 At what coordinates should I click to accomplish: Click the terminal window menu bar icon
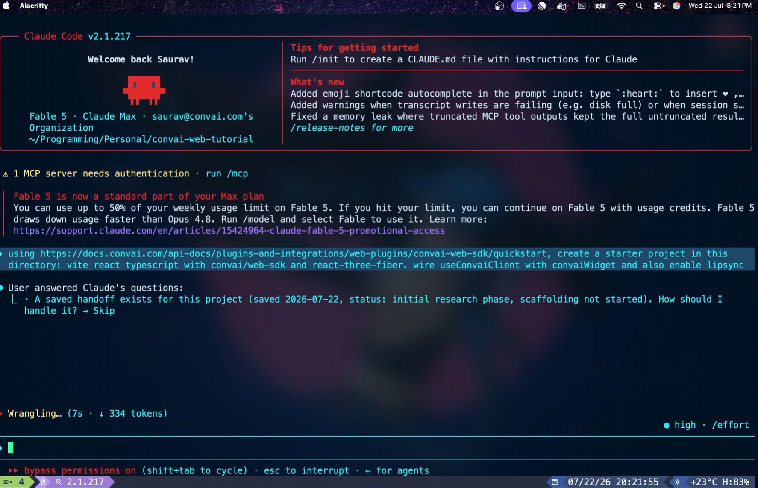[582, 6]
